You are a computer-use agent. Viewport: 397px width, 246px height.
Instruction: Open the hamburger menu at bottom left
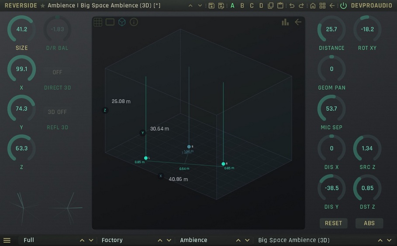[7, 240]
